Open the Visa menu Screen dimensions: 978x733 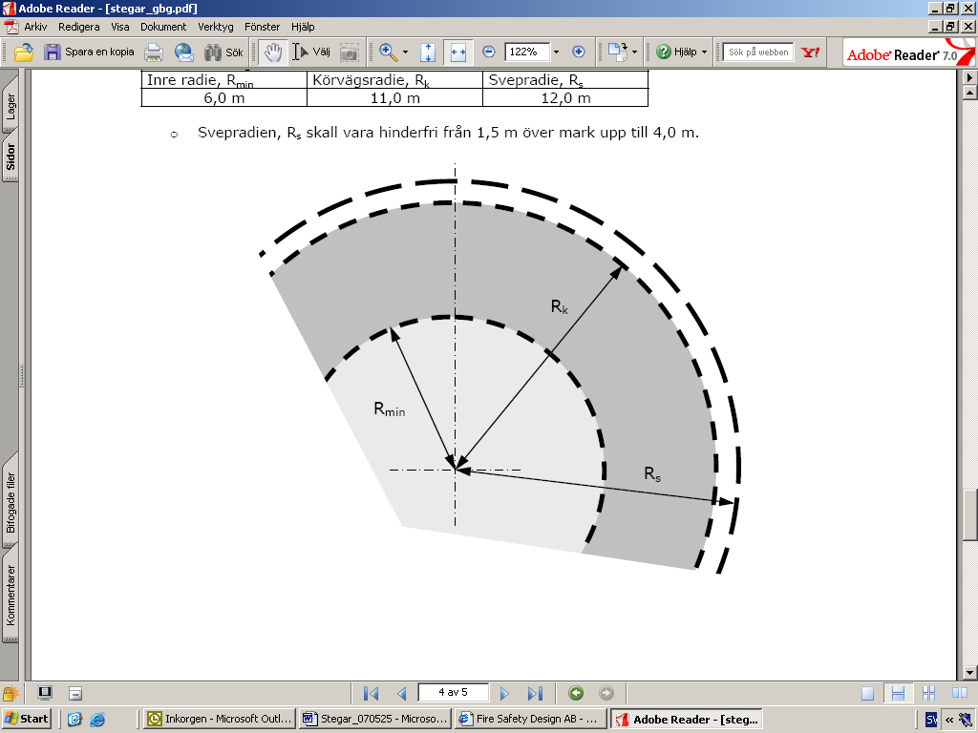point(120,27)
